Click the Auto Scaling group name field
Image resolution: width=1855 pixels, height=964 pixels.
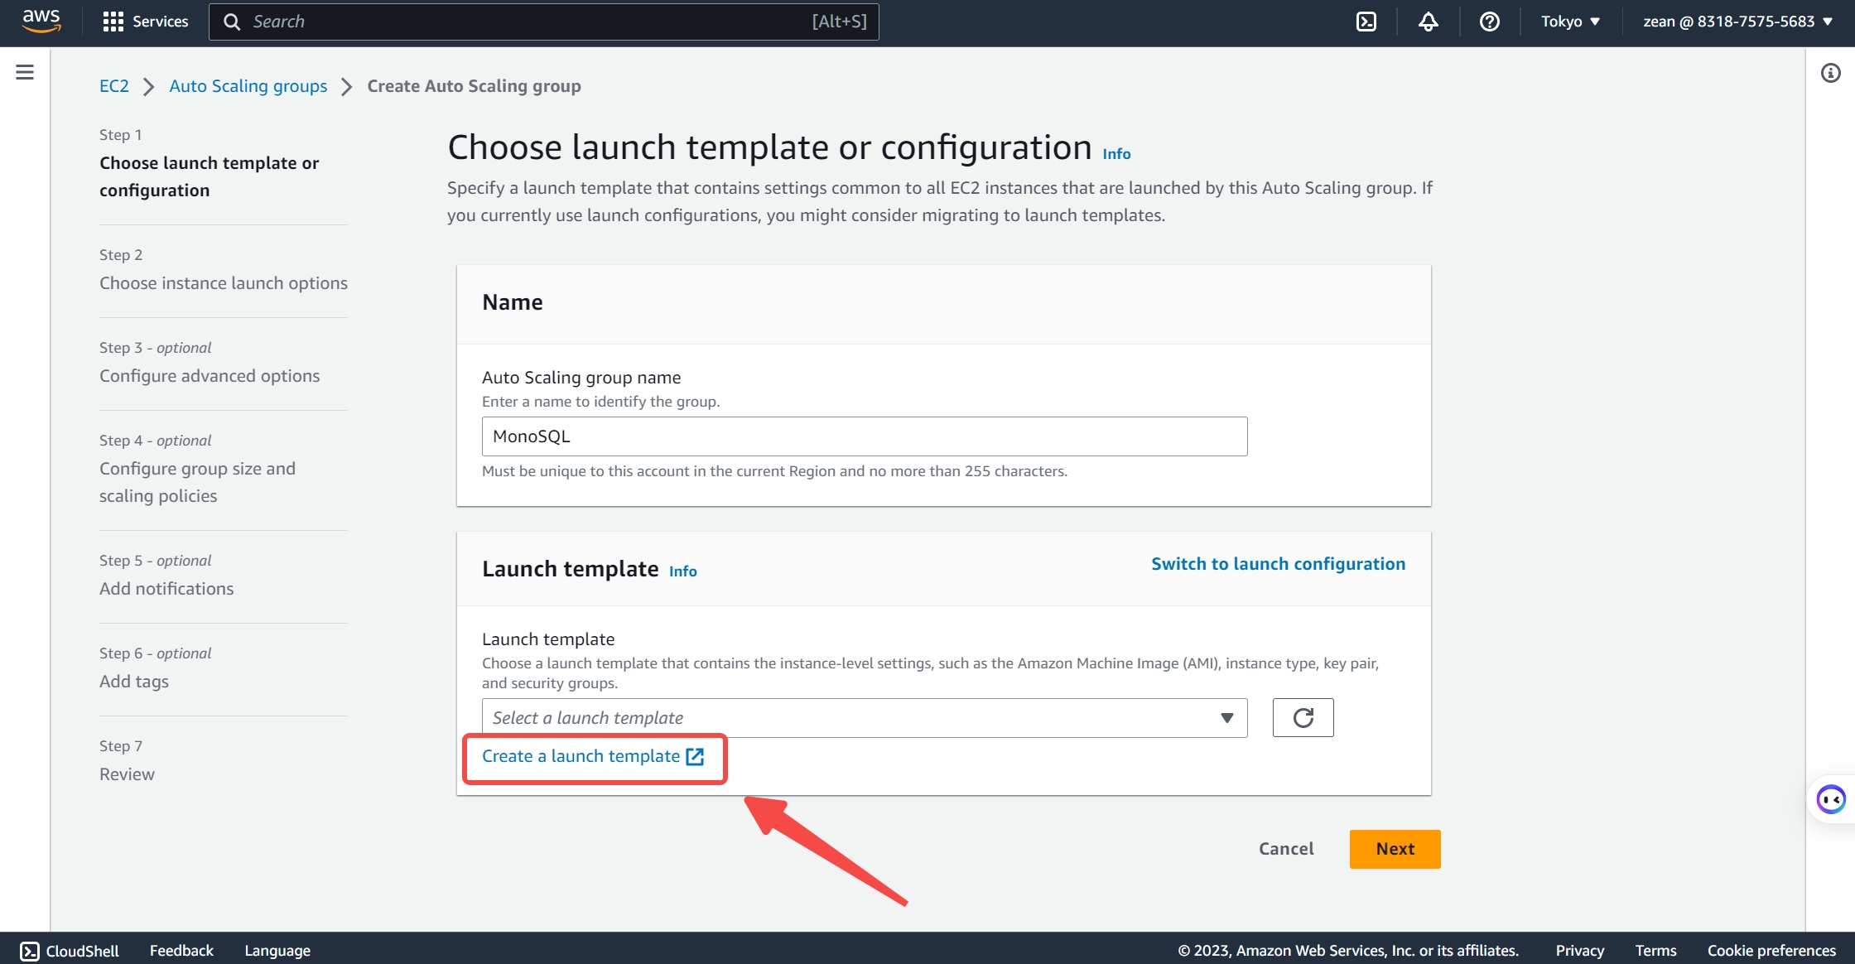(x=865, y=436)
